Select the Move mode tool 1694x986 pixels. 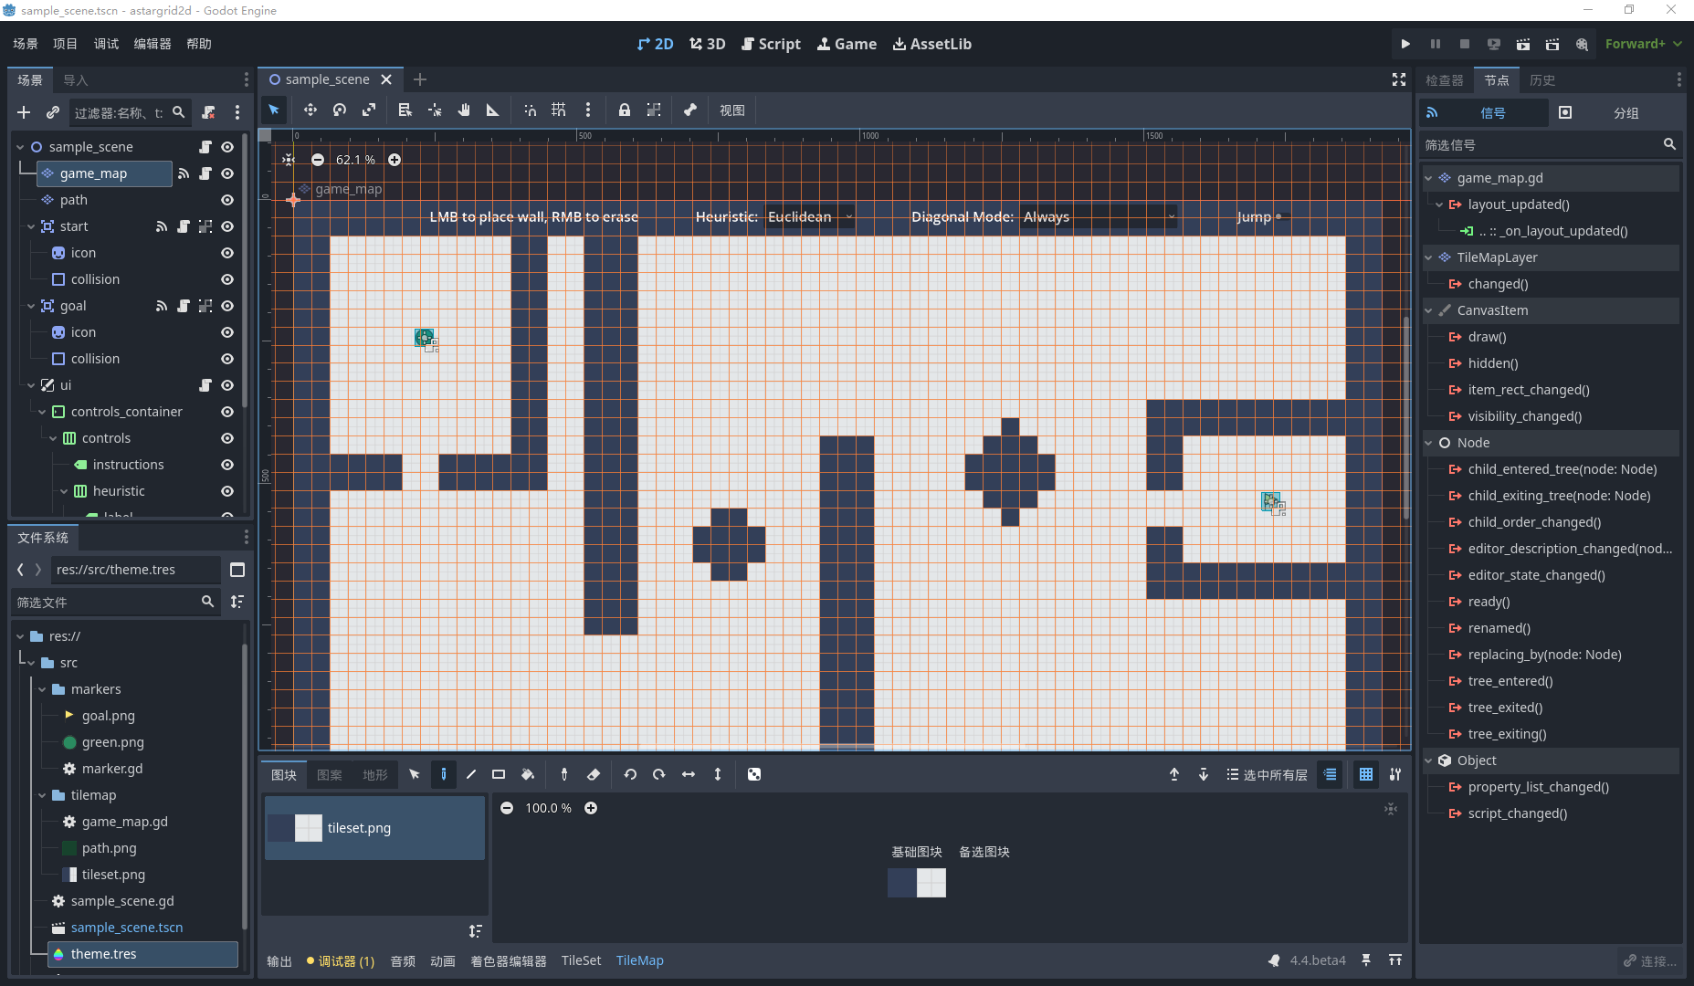click(310, 110)
